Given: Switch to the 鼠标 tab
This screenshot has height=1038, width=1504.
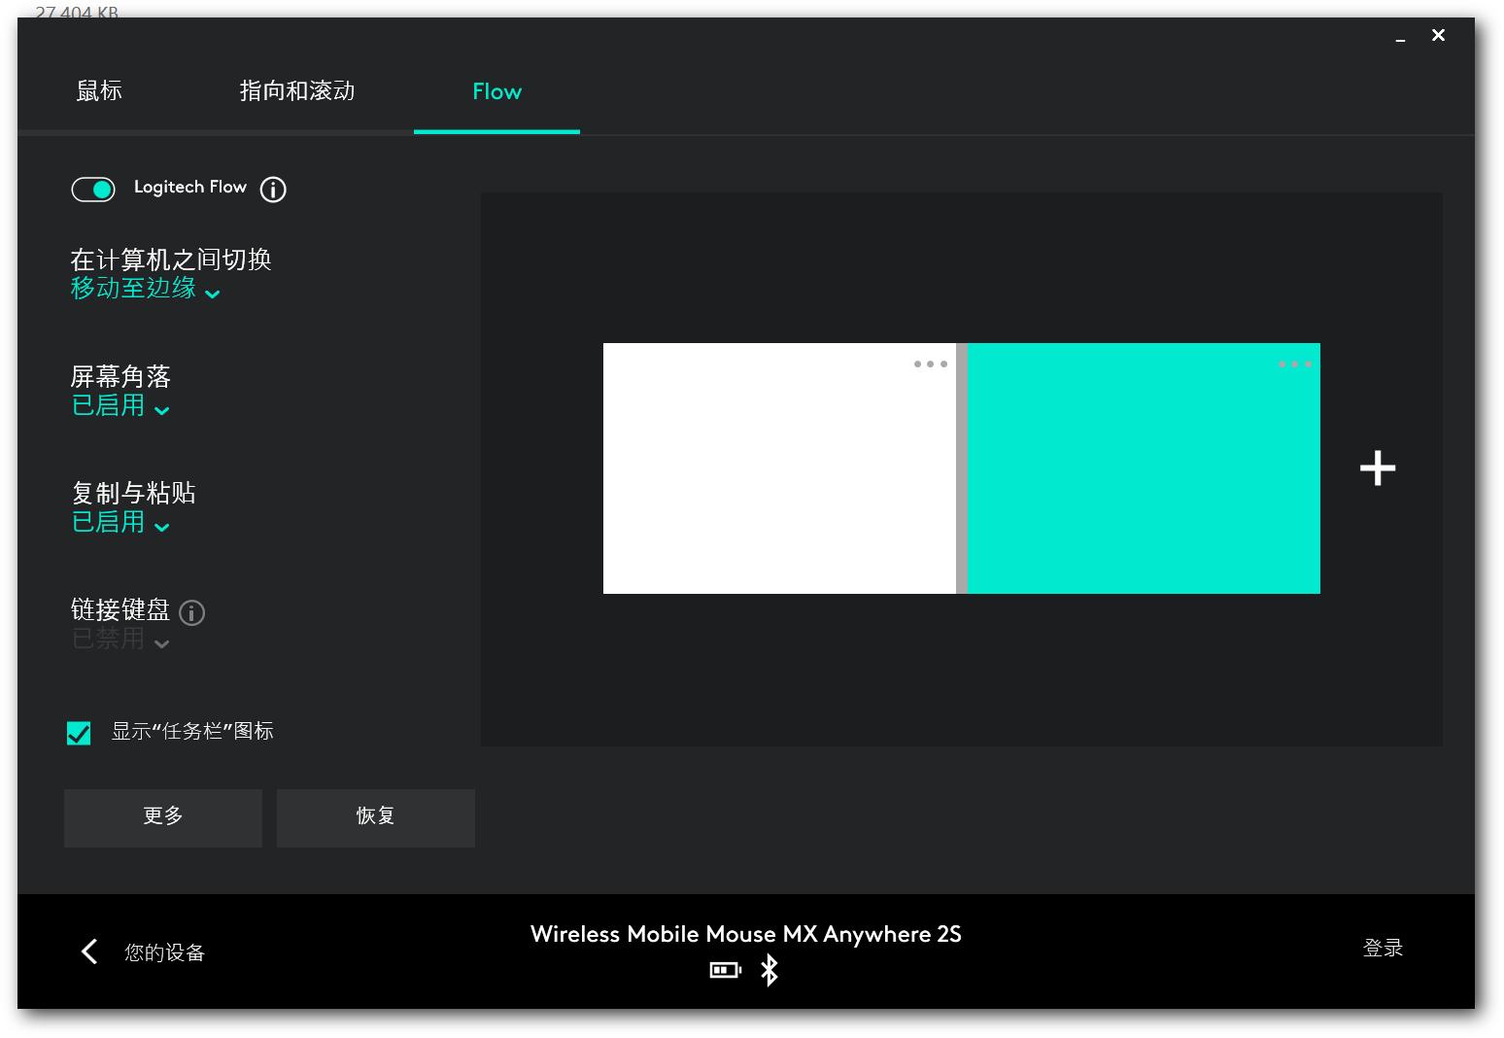Looking at the screenshot, I should (98, 90).
